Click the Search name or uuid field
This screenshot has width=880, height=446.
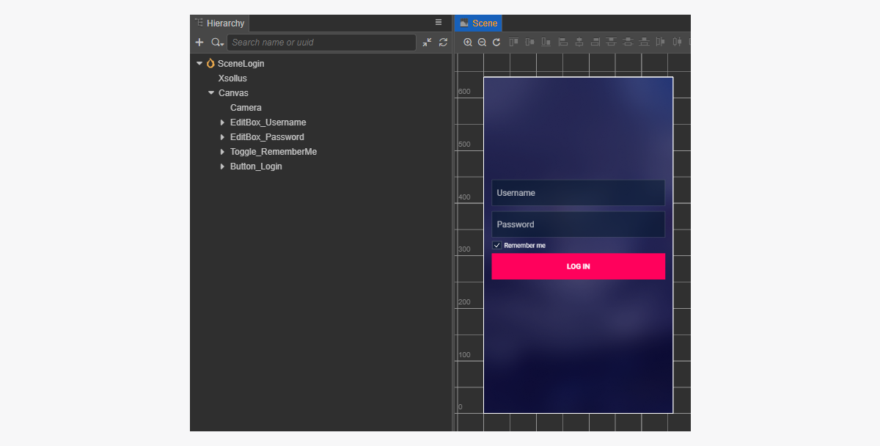[x=321, y=43]
